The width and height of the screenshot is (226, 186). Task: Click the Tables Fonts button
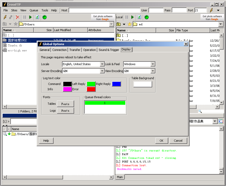coord(65,104)
